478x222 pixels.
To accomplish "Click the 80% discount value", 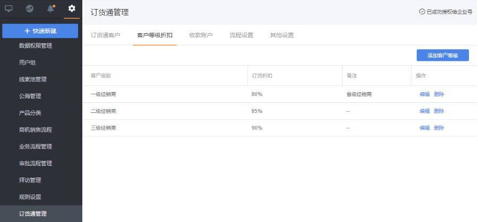I will (x=257, y=94).
